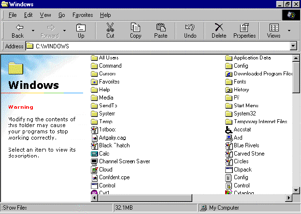Select the Calc file icon

tap(95, 154)
